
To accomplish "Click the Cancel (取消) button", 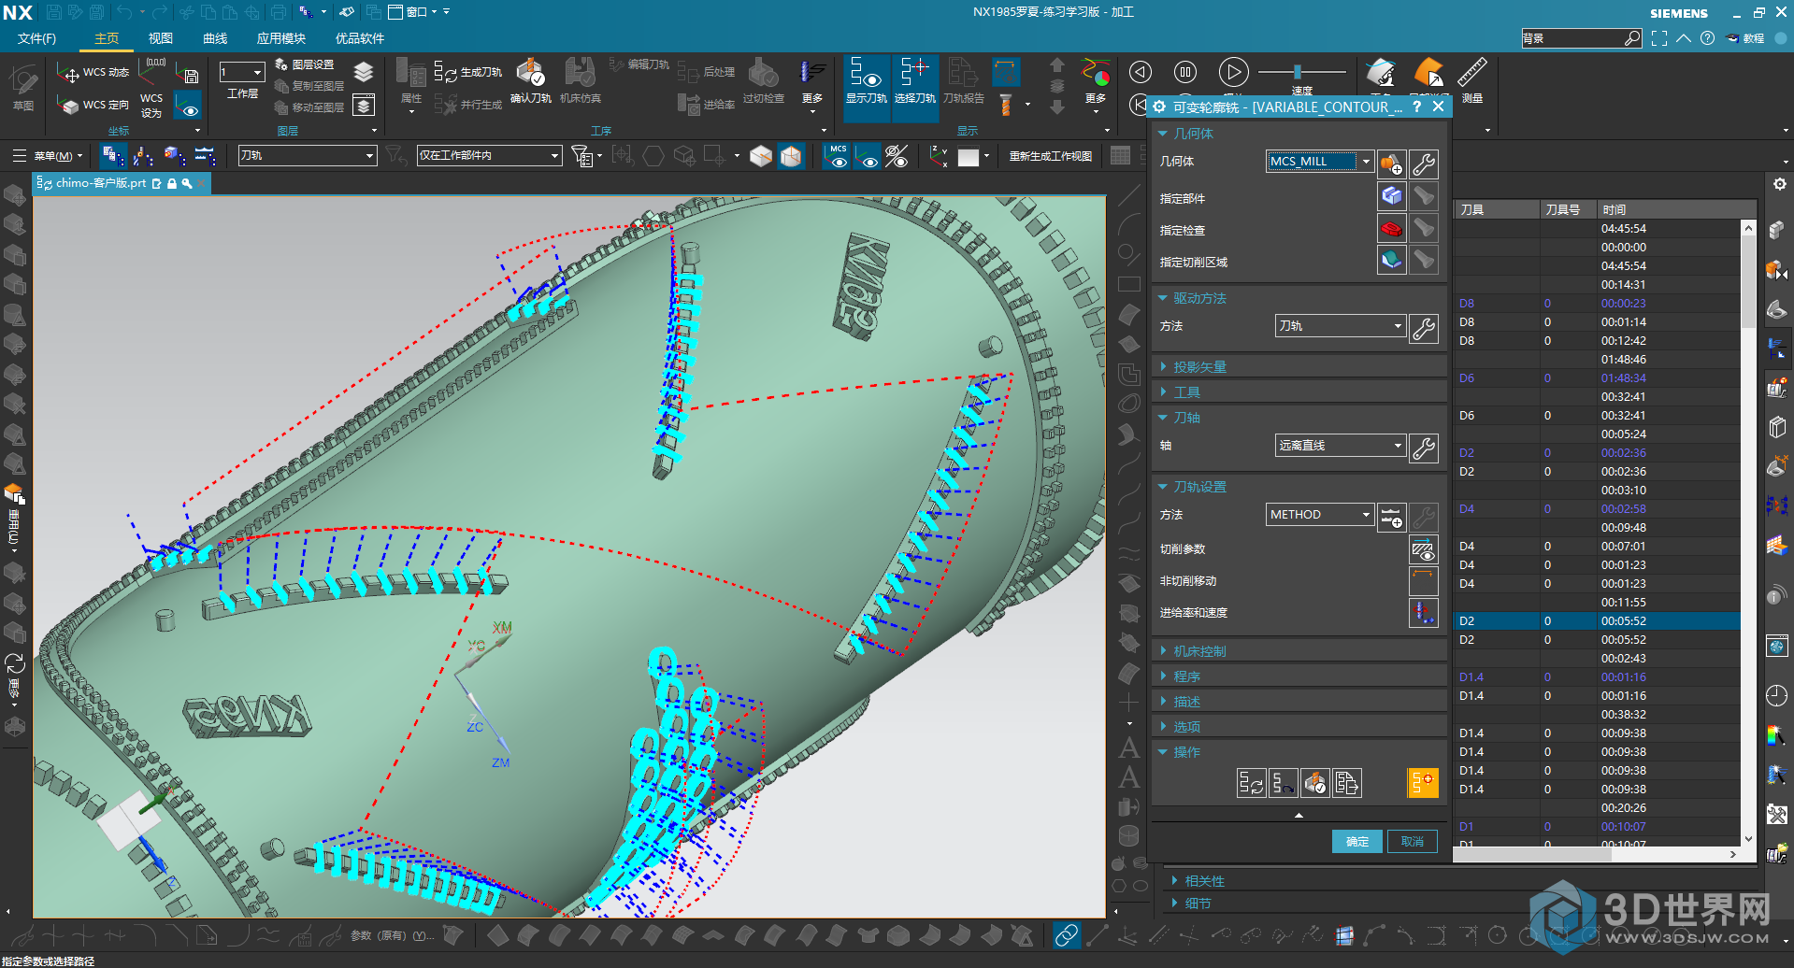I will click(x=1413, y=841).
